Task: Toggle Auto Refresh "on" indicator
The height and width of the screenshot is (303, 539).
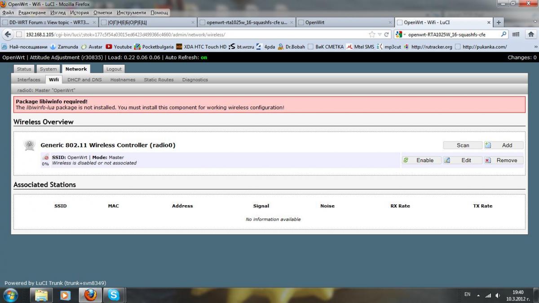Action: pyautogui.click(x=204, y=57)
